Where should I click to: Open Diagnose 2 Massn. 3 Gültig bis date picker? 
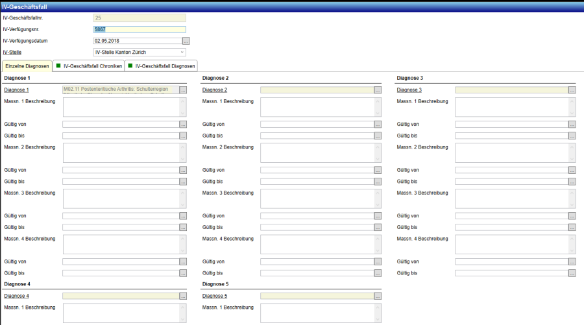pos(378,228)
